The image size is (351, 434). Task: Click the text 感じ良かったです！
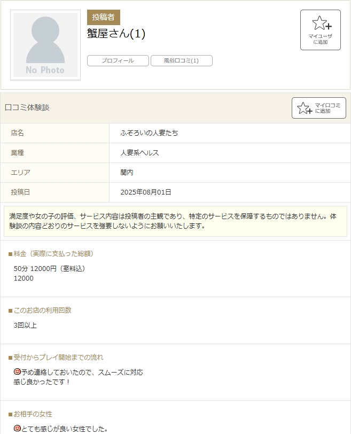click(42, 382)
